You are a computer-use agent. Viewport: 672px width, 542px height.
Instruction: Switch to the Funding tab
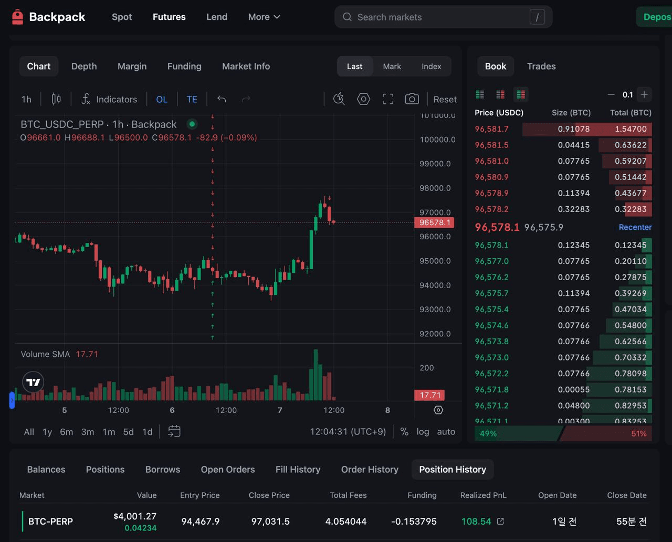click(x=184, y=66)
